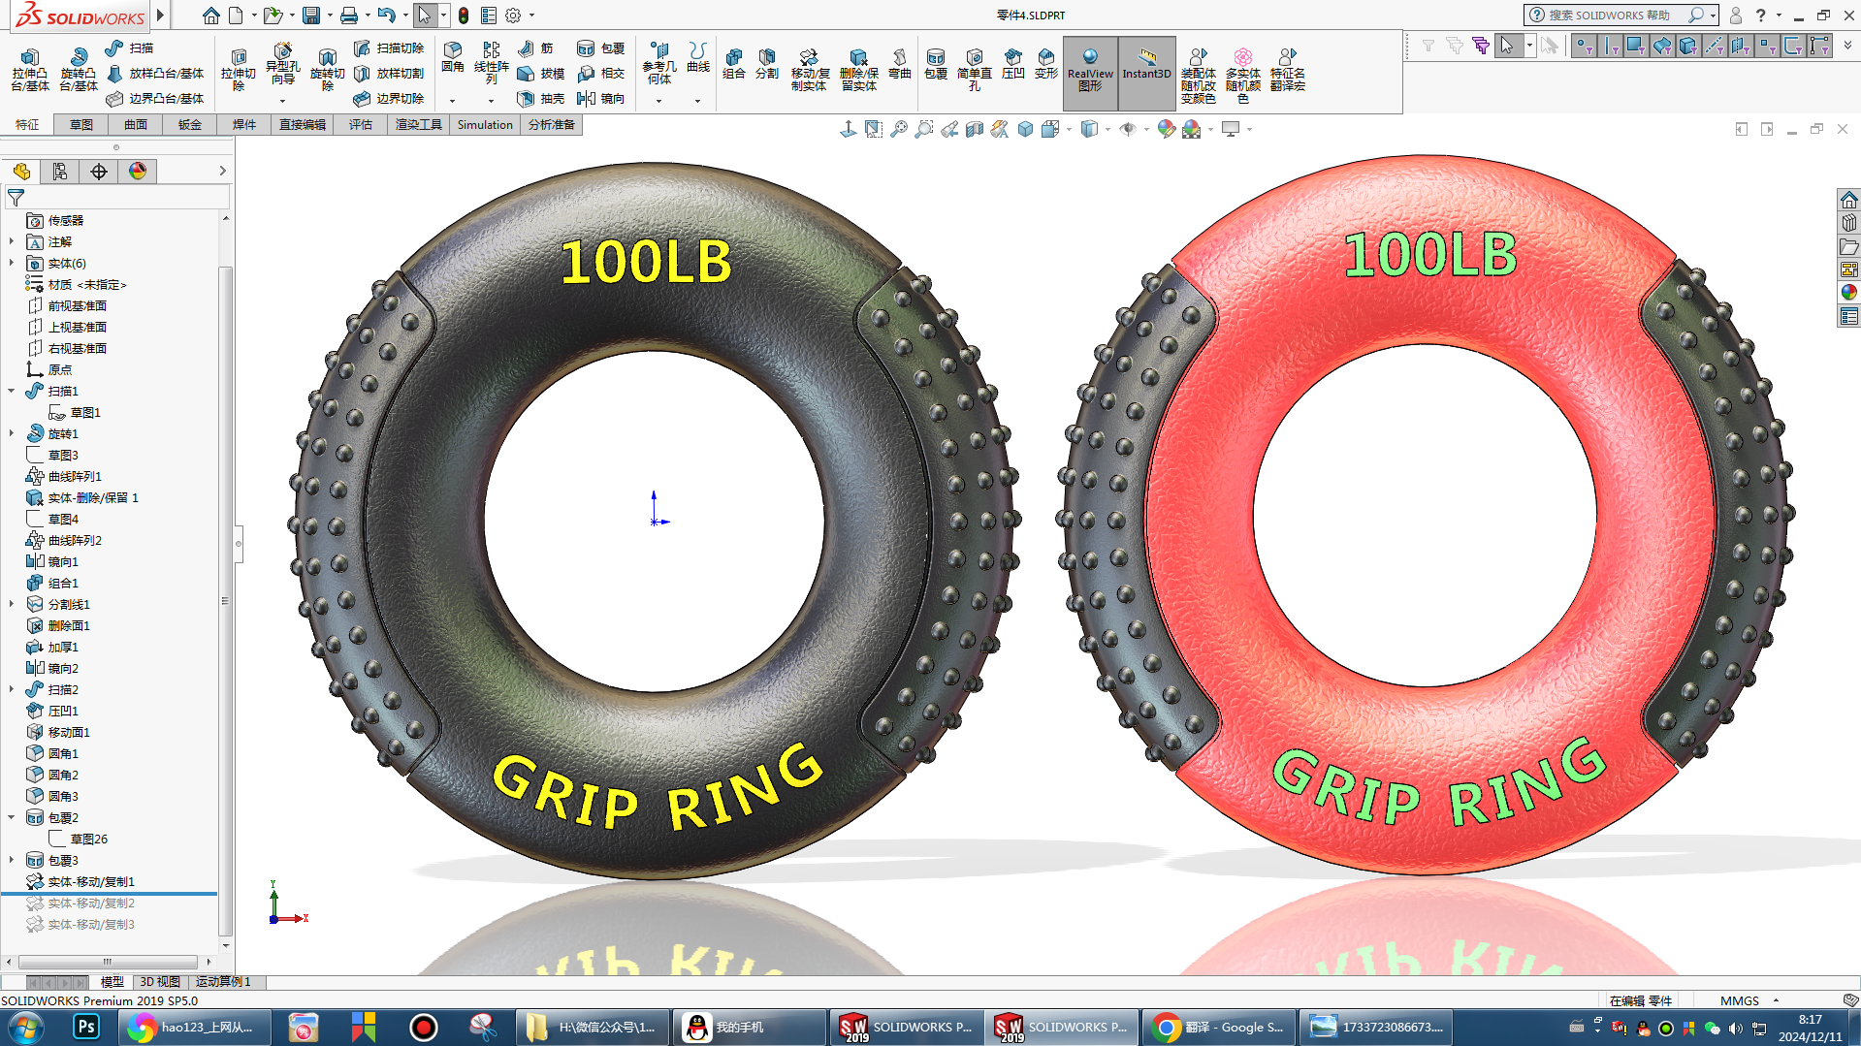Activate the Section View icon
The height and width of the screenshot is (1046, 1861).
975,129
